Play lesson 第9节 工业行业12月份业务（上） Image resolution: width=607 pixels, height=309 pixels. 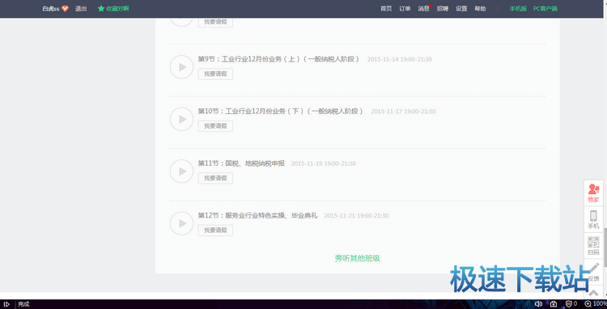181,67
